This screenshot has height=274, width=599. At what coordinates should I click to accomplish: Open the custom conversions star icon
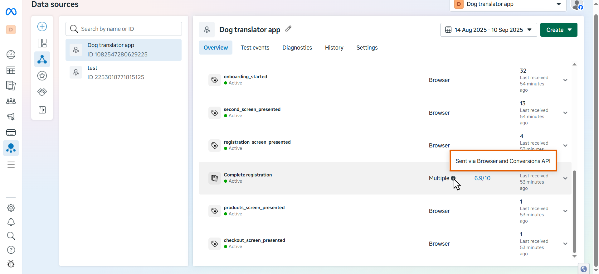pos(42,76)
